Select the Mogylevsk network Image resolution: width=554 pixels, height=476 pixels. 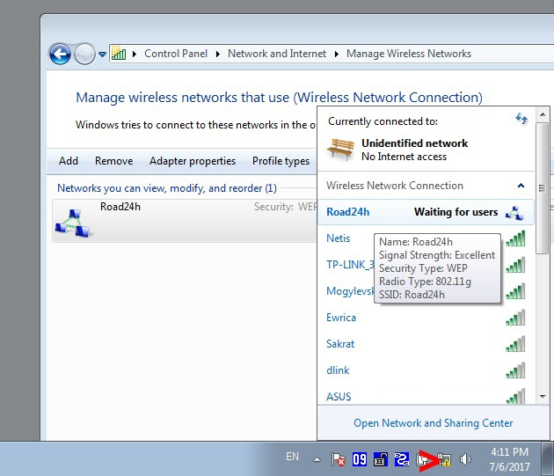(350, 291)
